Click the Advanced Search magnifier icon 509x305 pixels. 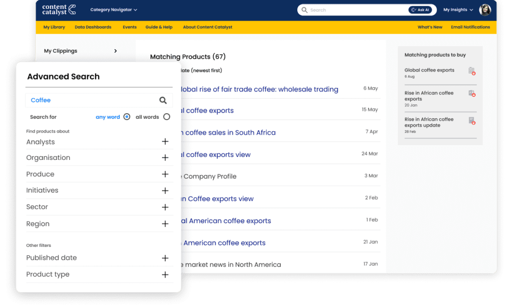tap(163, 100)
